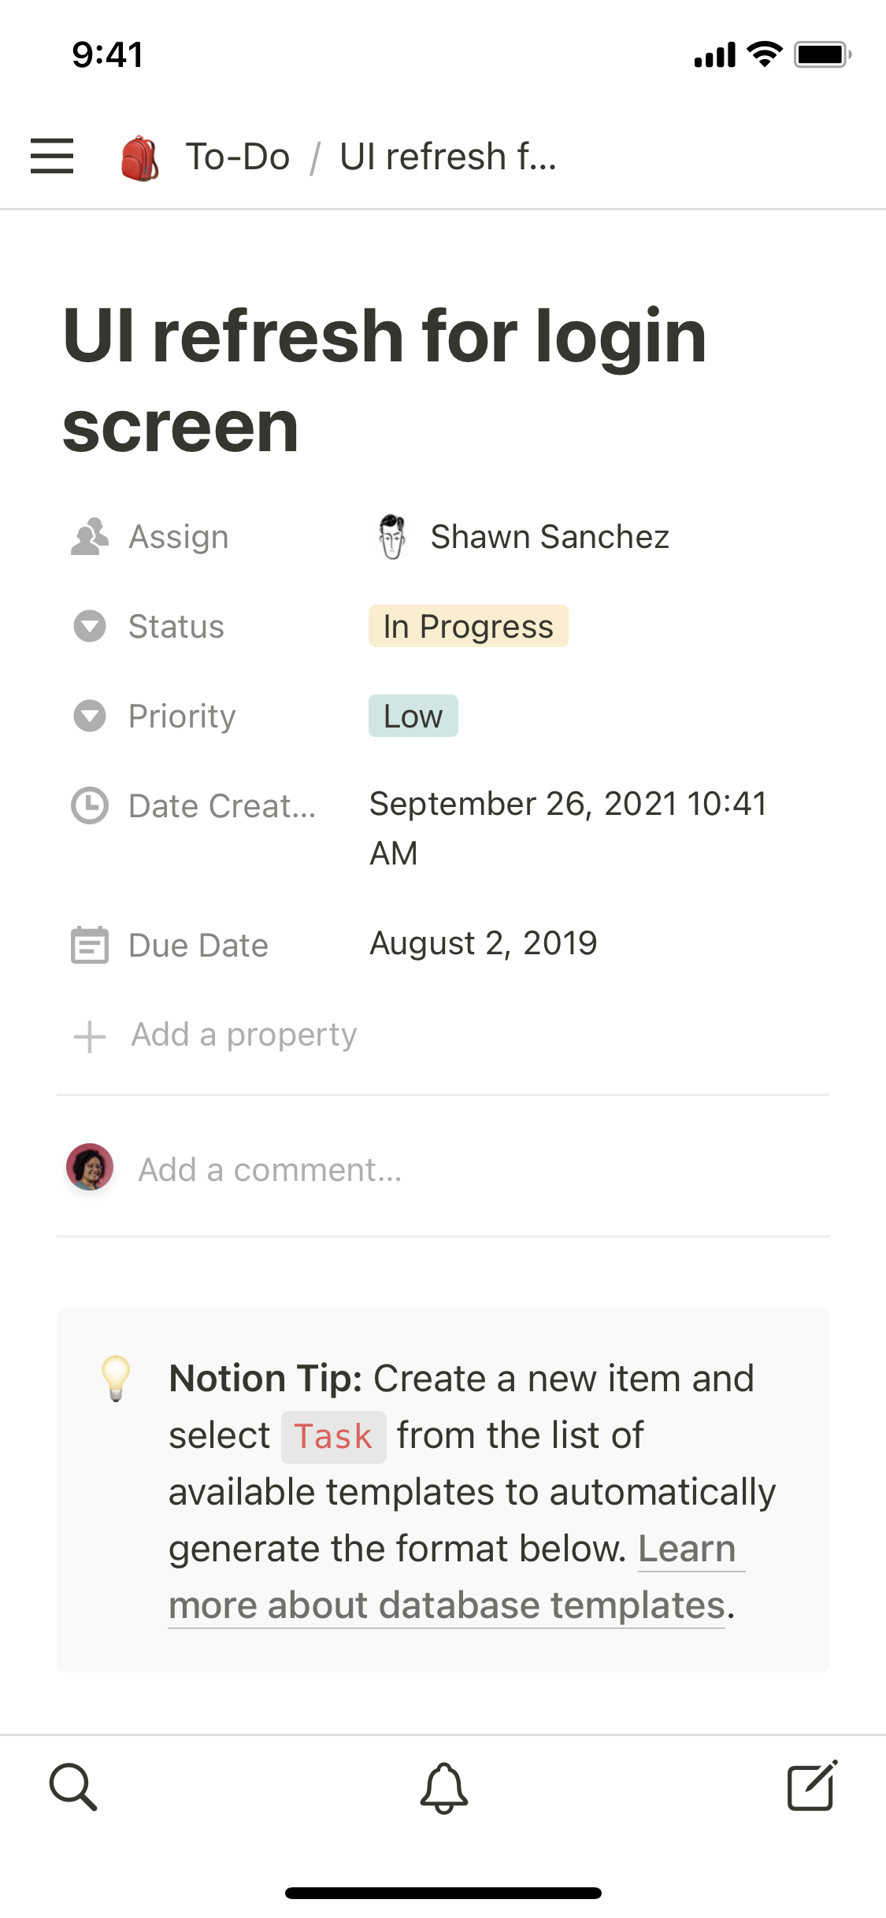886x1918 pixels.
Task: Open notifications bell icon
Action: (x=443, y=1787)
